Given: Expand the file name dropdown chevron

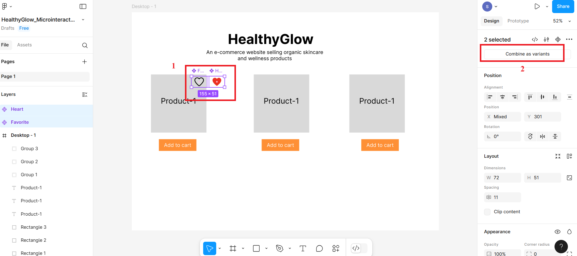Looking at the screenshot, I should click(x=83, y=20).
